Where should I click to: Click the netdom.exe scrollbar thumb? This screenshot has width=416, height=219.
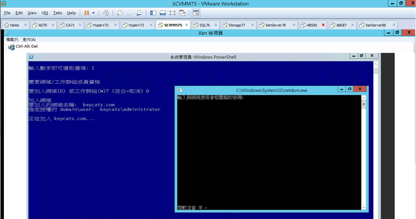coord(364,105)
